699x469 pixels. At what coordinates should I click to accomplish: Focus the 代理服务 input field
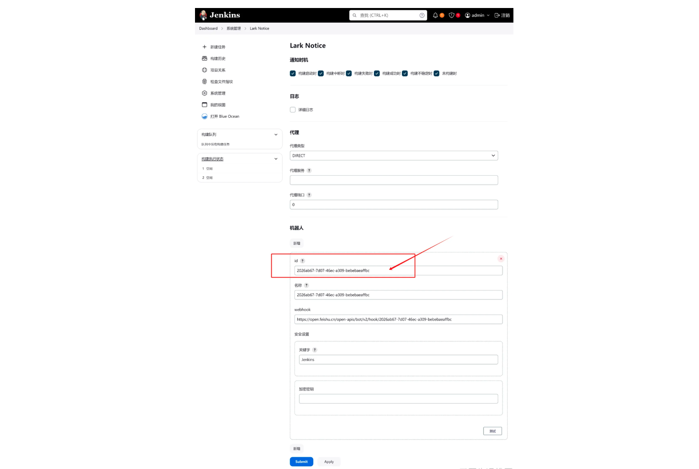pyautogui.click(x=394, y=180)
